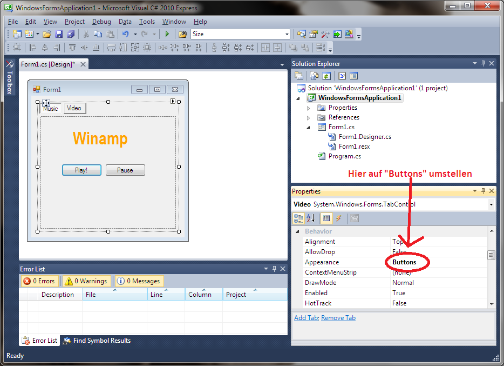The width and height of the screenshot is (504, 366).
Task: Click the Play! button on the form
Action: pyautogui.click(x=81, y=170)
